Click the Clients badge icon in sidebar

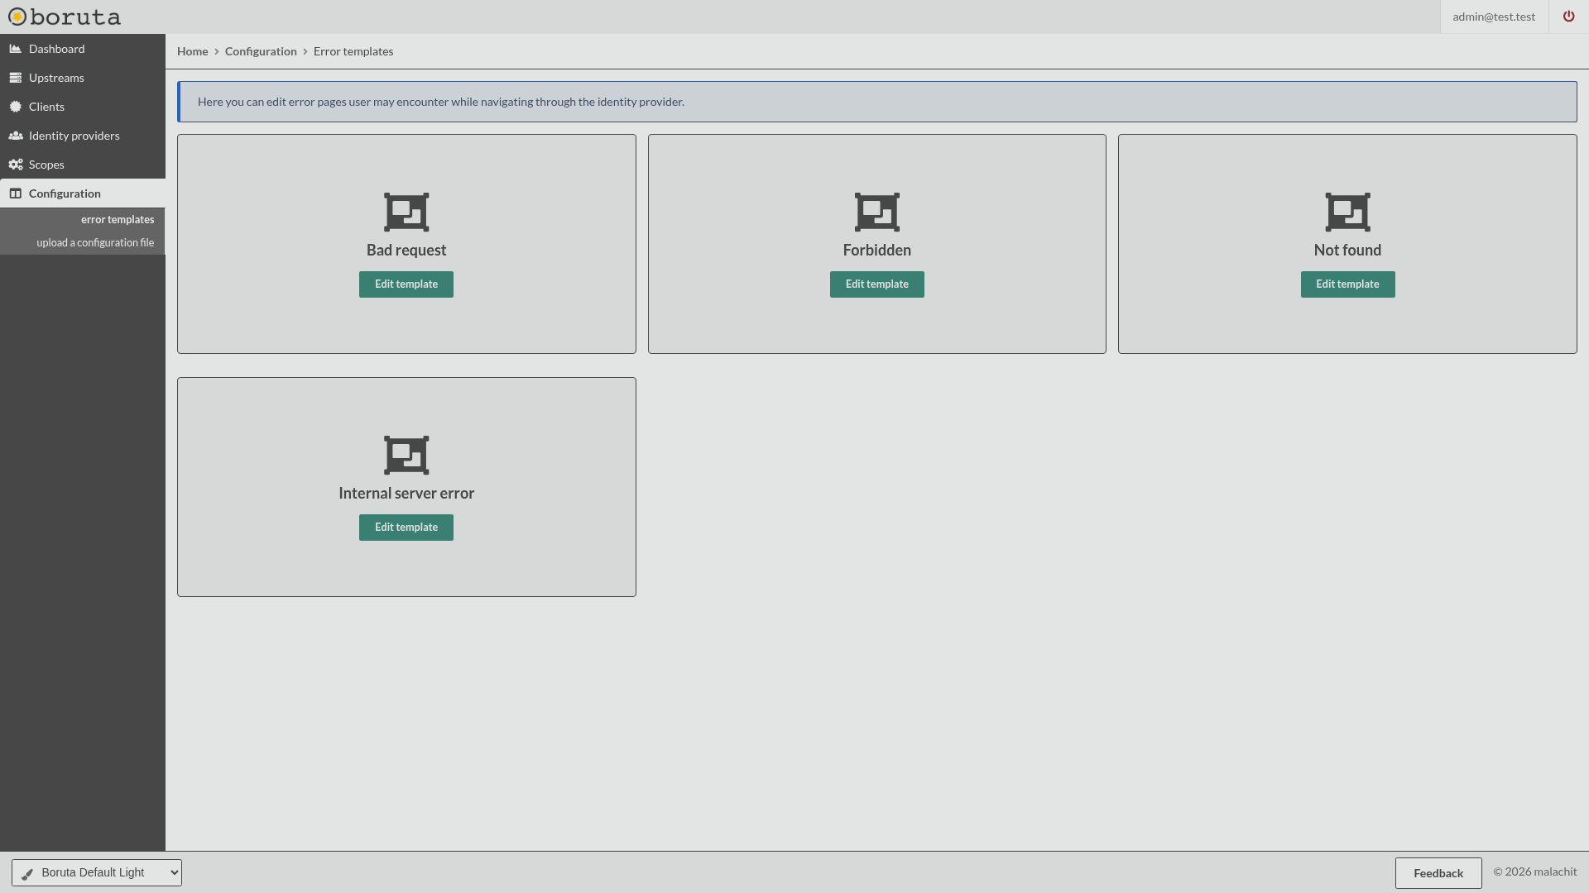click(x=15, y=107)
